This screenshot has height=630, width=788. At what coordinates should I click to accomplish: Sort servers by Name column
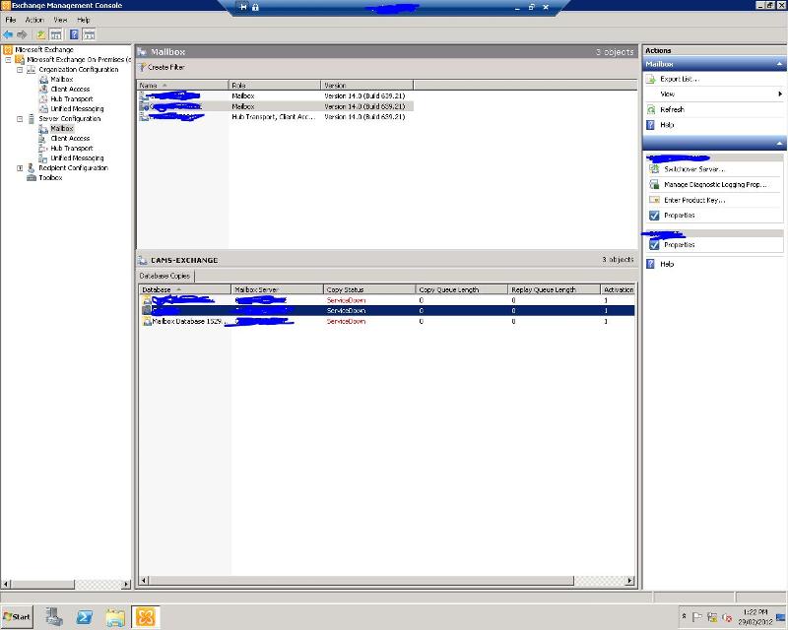(x=182, y=86)
